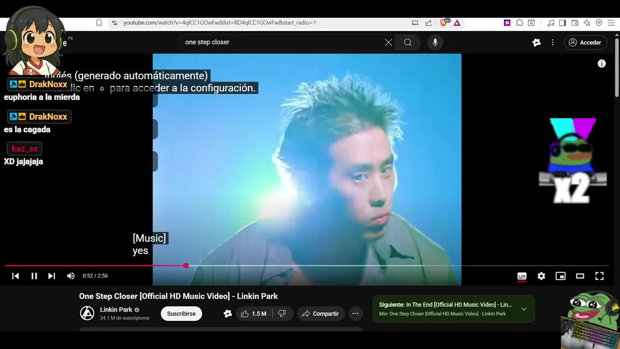Click the sparkle icon beside the like button
620x349 pixels.
coord(228,314)
